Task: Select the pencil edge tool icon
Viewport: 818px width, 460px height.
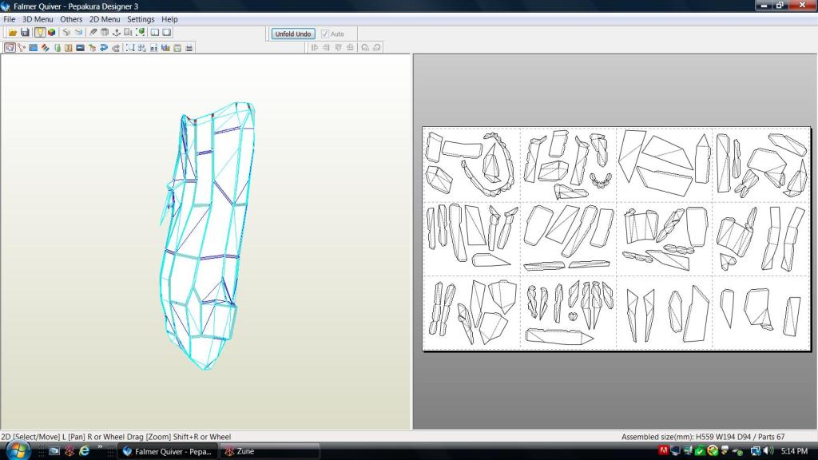Action: pyautogui.click(x=93, y=32)
